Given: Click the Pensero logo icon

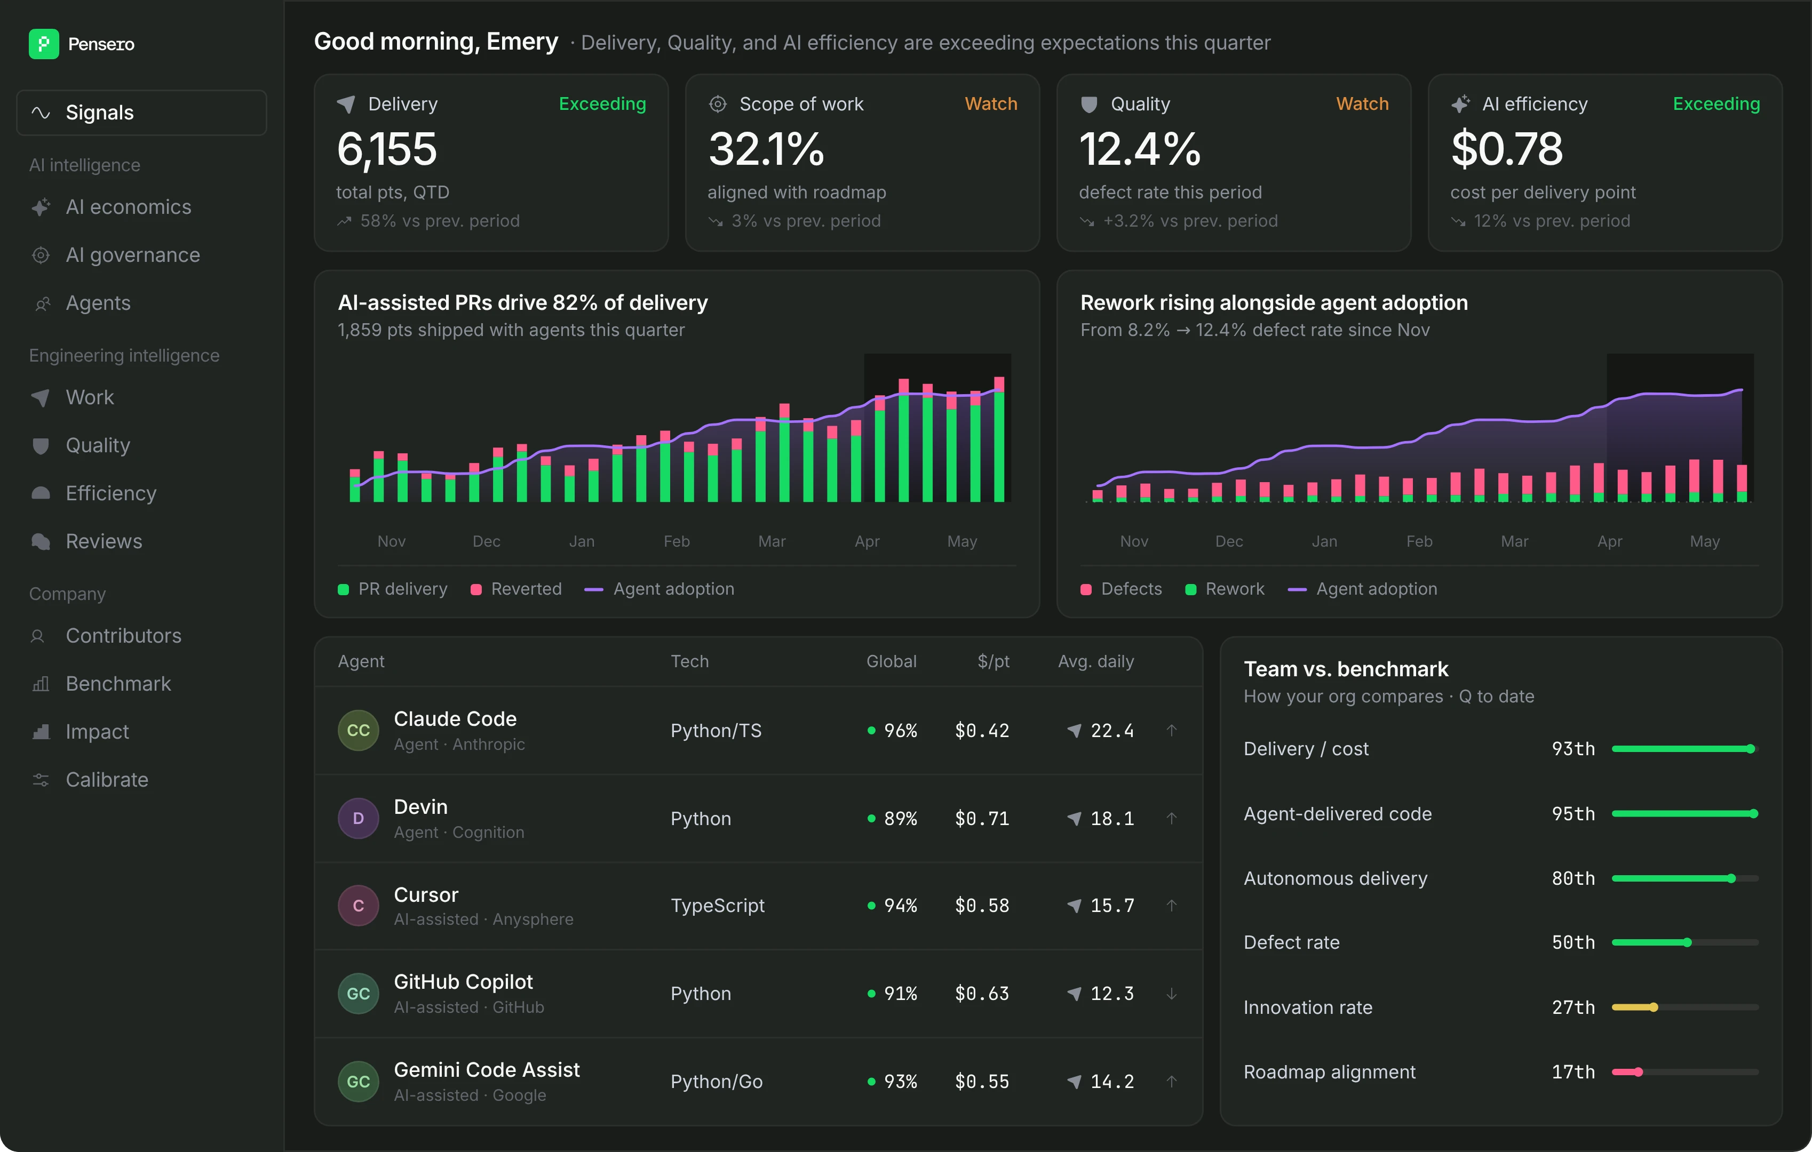Looking at the screenshot, I should (44, 44).
